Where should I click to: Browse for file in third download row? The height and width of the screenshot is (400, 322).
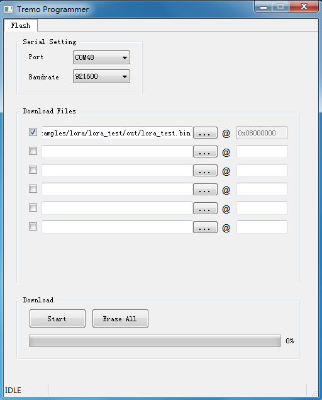coord(205,171)
